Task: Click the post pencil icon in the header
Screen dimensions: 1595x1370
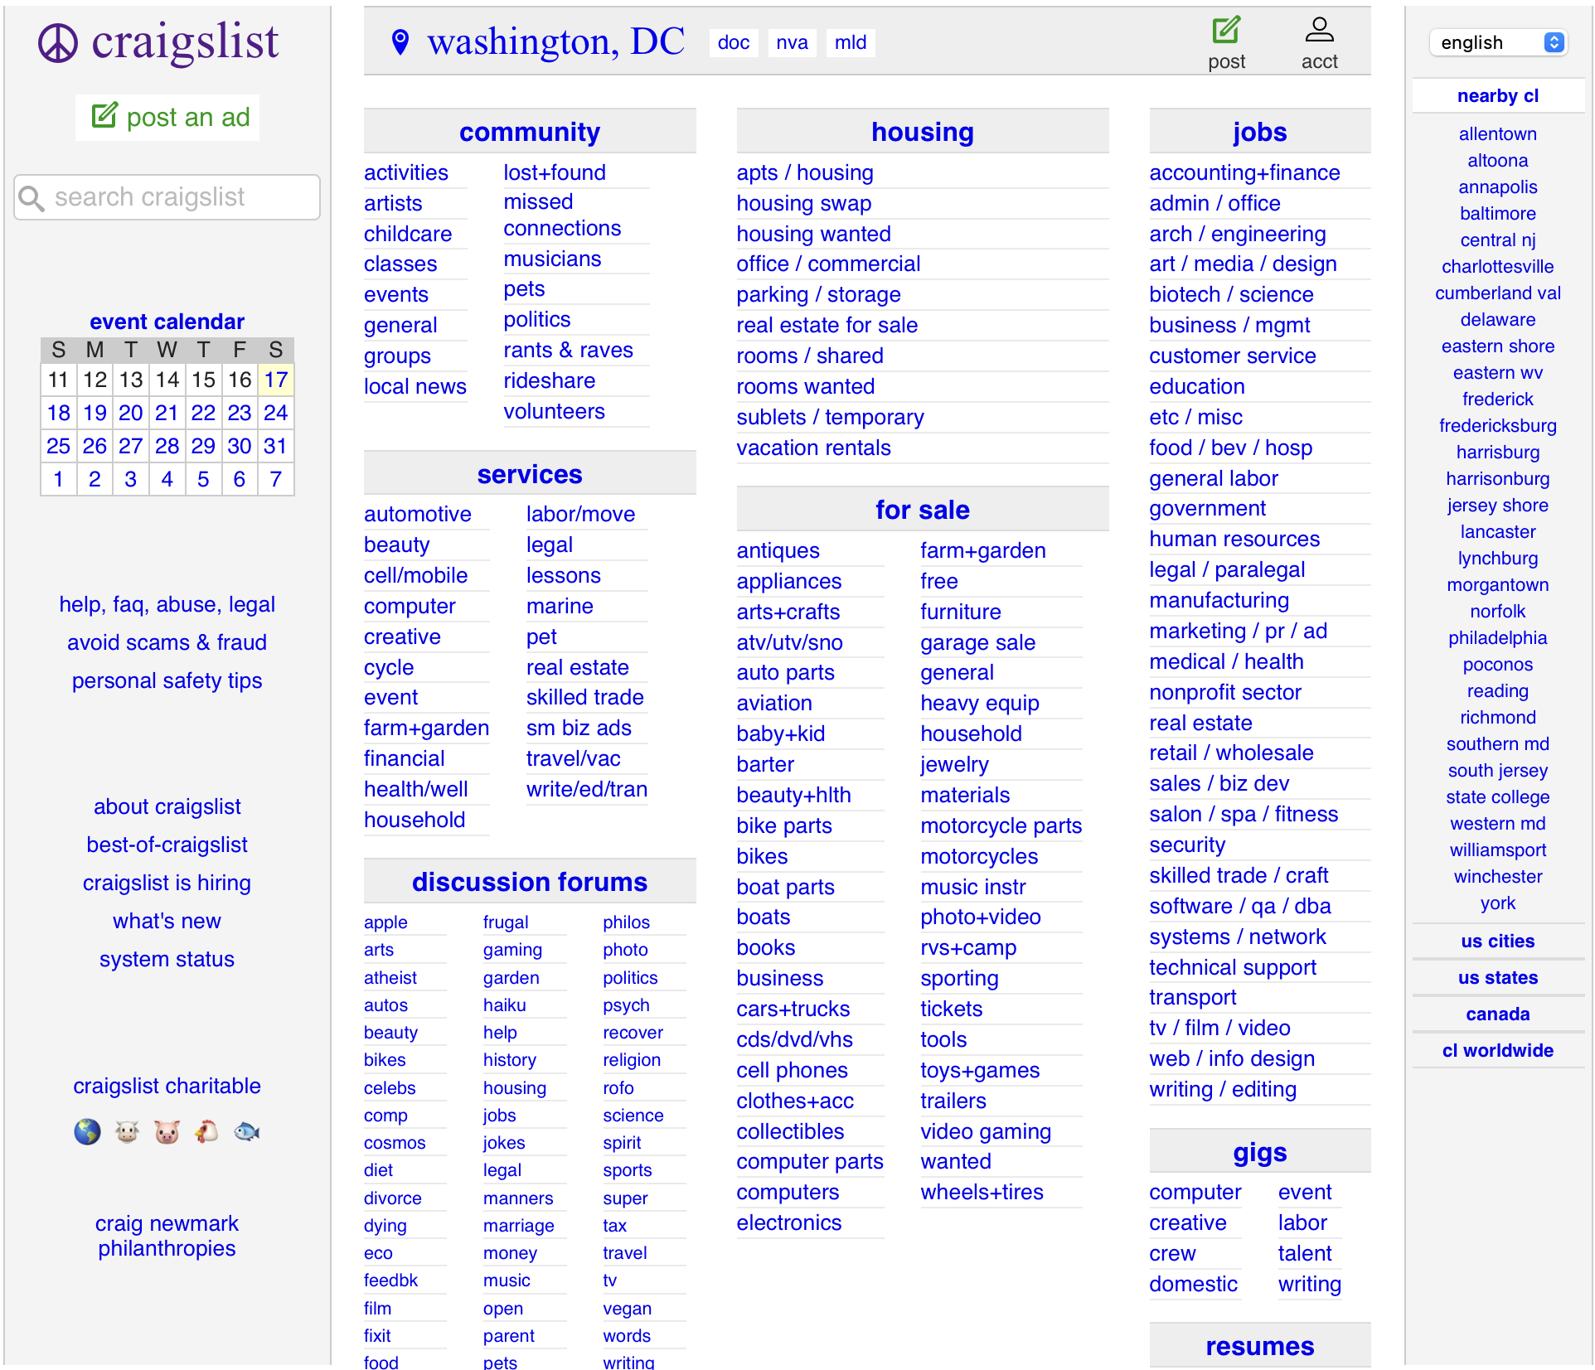Action: pyautogui.click(x=1226, y=30)
